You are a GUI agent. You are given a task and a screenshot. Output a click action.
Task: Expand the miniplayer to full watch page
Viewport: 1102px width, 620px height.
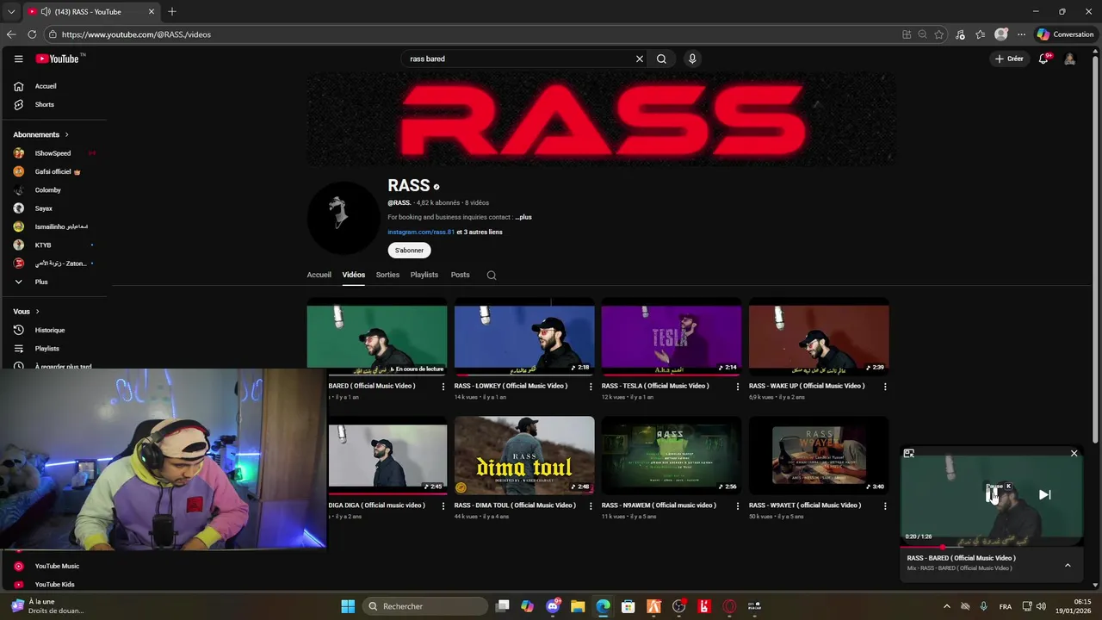pos(908,453)
